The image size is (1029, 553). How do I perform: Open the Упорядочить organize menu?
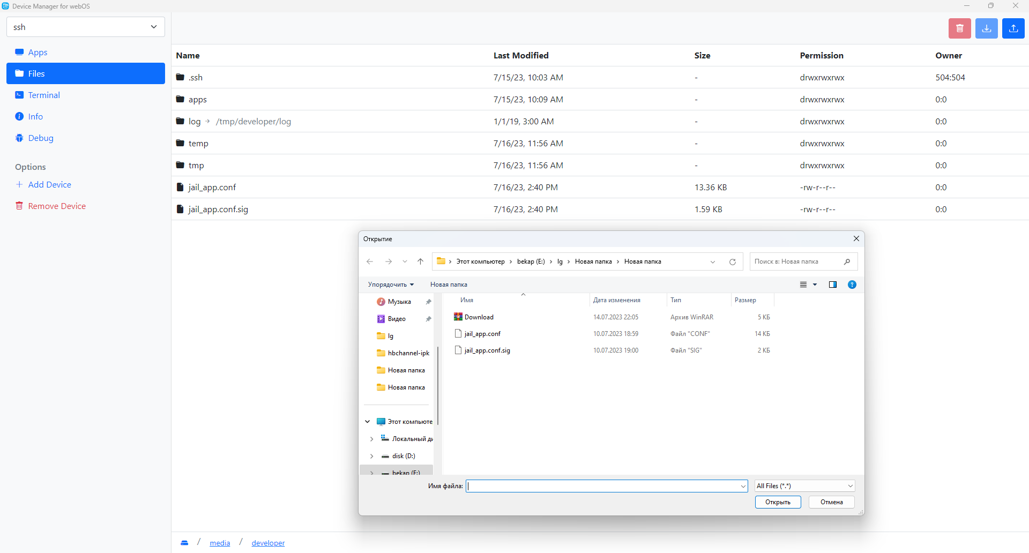(391, 285)
